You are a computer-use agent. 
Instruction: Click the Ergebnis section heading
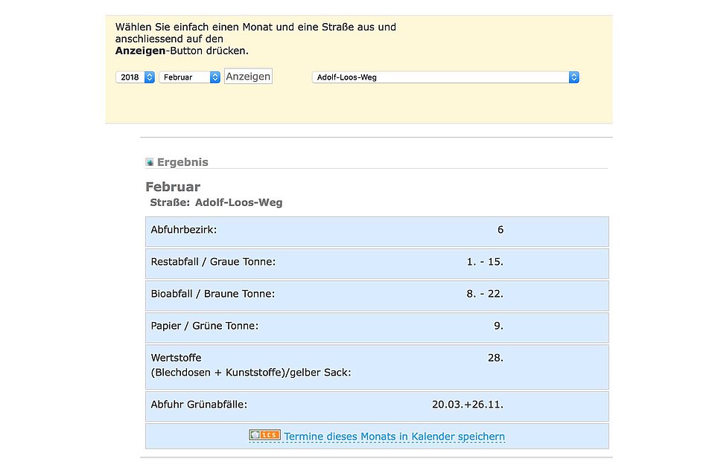pos(182,162)
